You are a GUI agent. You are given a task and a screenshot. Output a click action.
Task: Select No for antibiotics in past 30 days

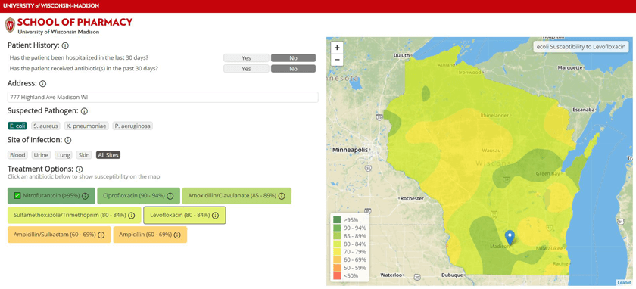pos(293,69)
